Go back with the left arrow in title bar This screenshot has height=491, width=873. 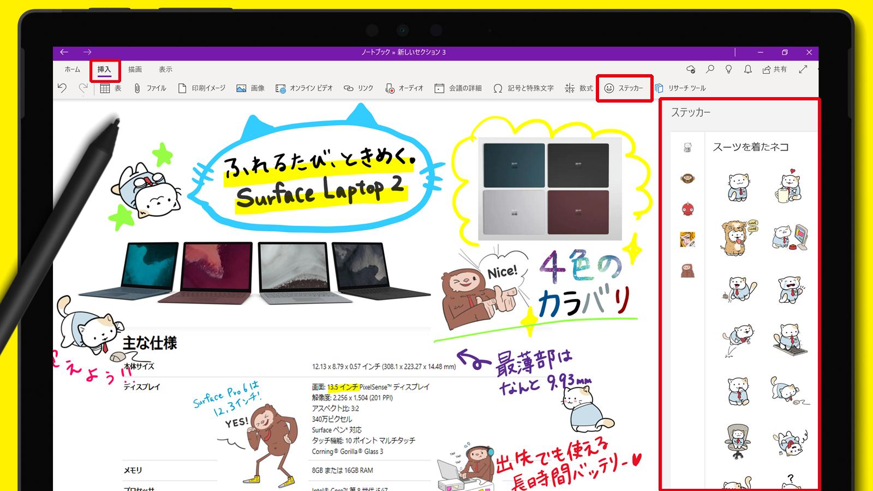coord(64,52)
